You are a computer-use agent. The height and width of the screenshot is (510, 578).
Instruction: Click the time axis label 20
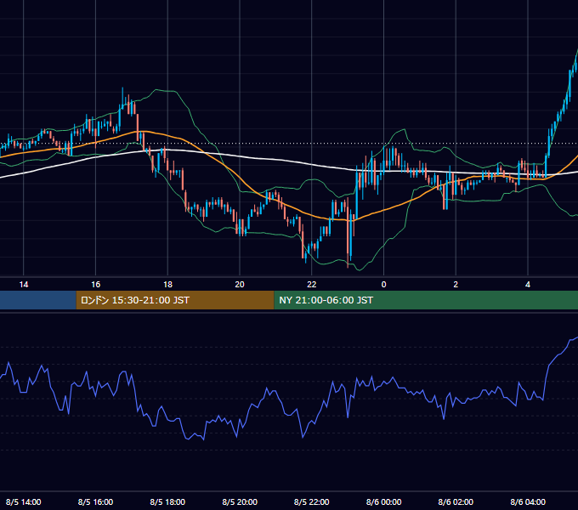[x=240, y=285]
